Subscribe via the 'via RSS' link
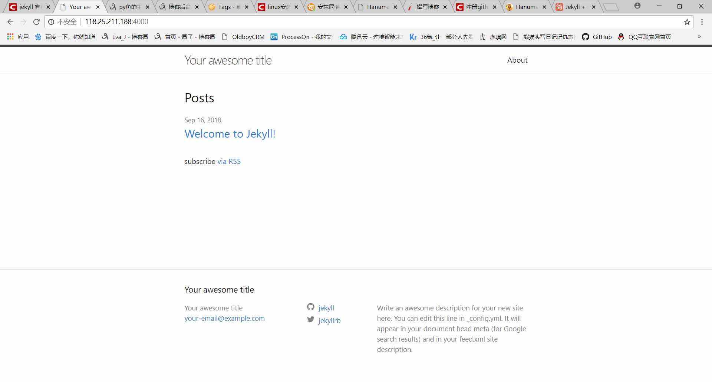712x382 pixels. (229, 161)
